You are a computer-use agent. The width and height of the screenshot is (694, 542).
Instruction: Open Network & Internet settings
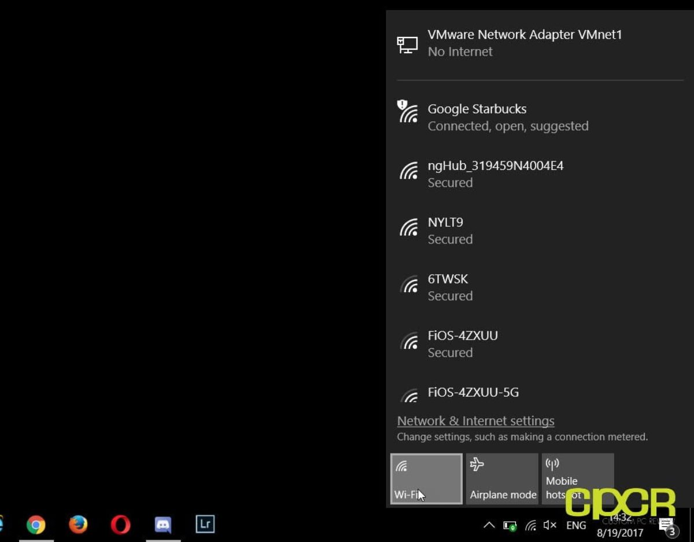click(475, 421)
